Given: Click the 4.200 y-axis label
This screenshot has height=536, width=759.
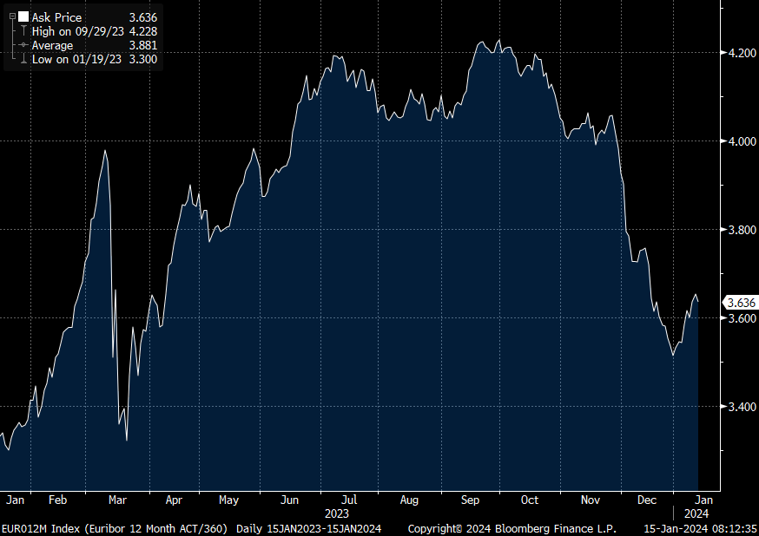Looking at the screenshot, I should [x=741, y=53].
